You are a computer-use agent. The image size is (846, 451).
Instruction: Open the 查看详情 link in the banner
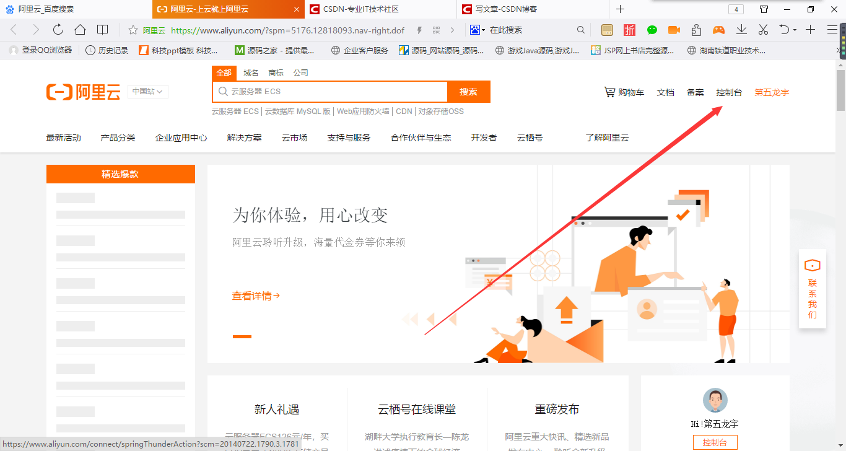click(254, 296)
